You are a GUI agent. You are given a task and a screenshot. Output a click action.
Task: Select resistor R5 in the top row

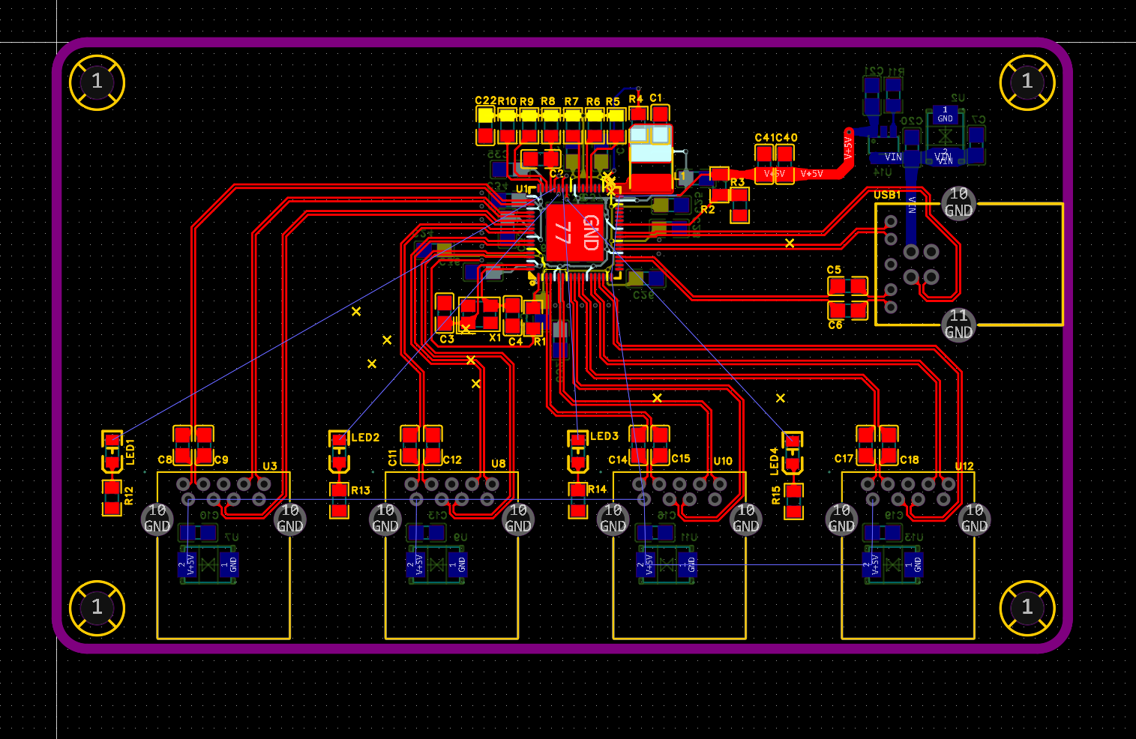pyautogui.click(x=616, y=126)
